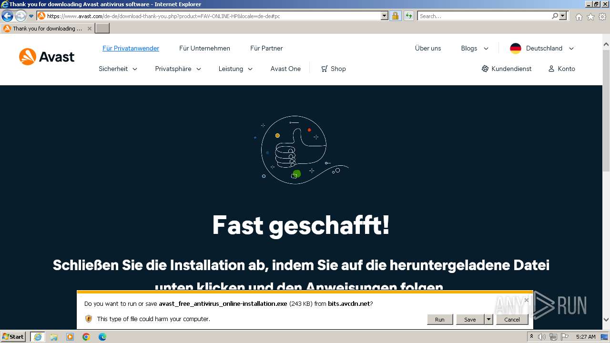Screen dimensions: 610x343
Task: Click the network icon in system tray
Action: coord(553,337)
